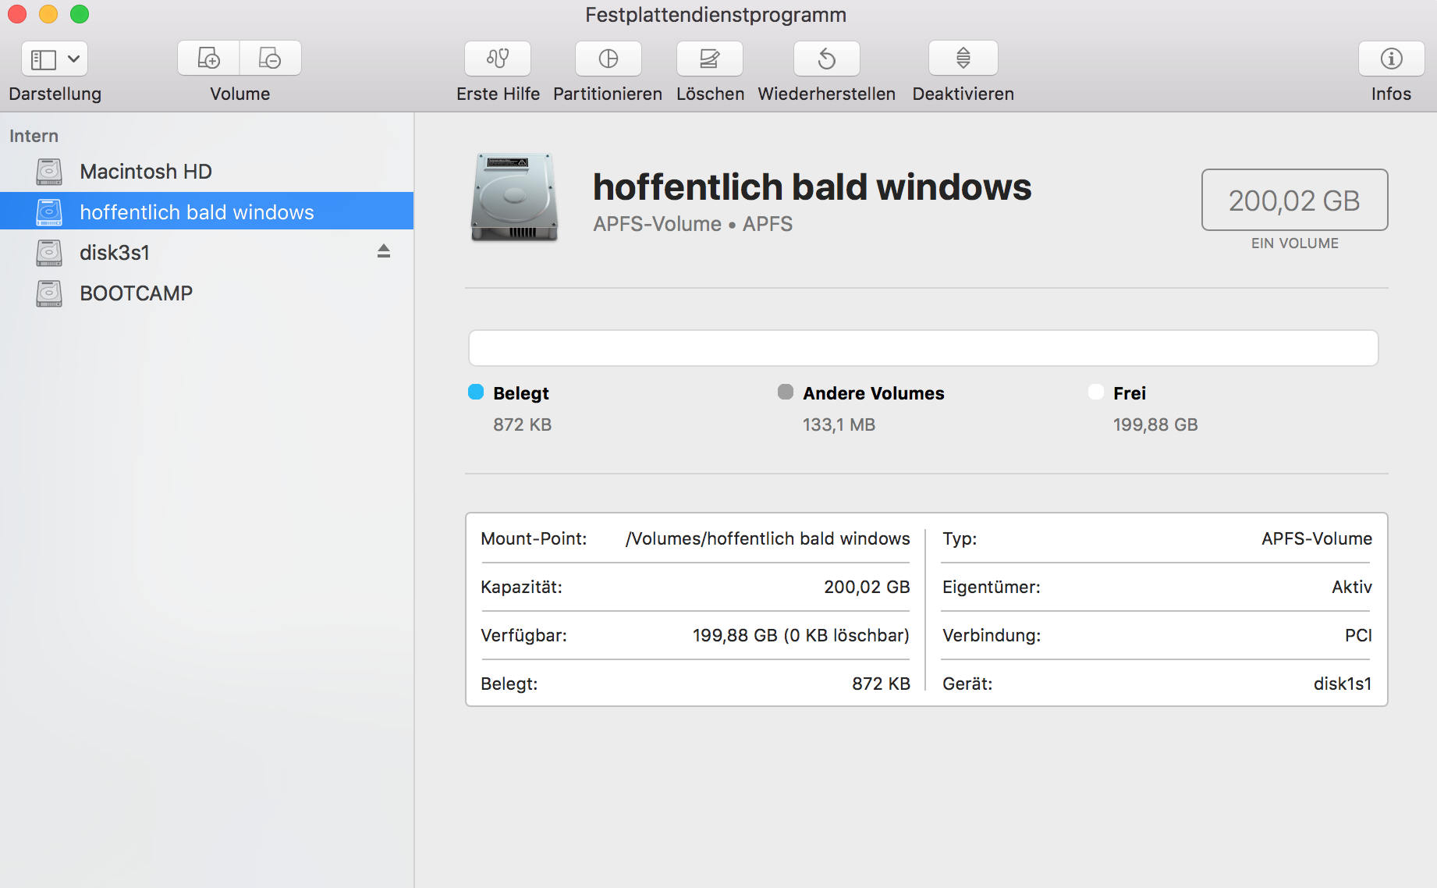The width and height of the screenshot is (1437, 888).
Task: Click the Mount-Point path value
Action: tap(768, 538)
